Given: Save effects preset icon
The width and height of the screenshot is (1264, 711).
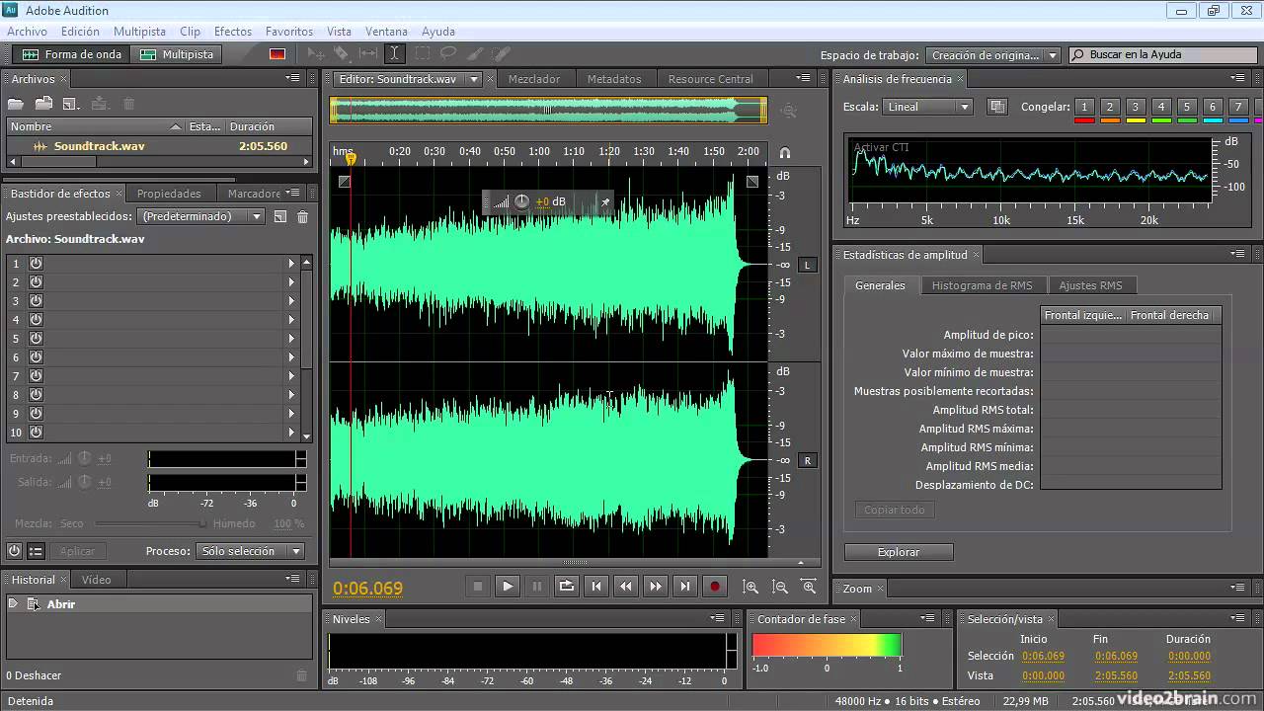Looking at the screenshot, I should pos(280,216).
